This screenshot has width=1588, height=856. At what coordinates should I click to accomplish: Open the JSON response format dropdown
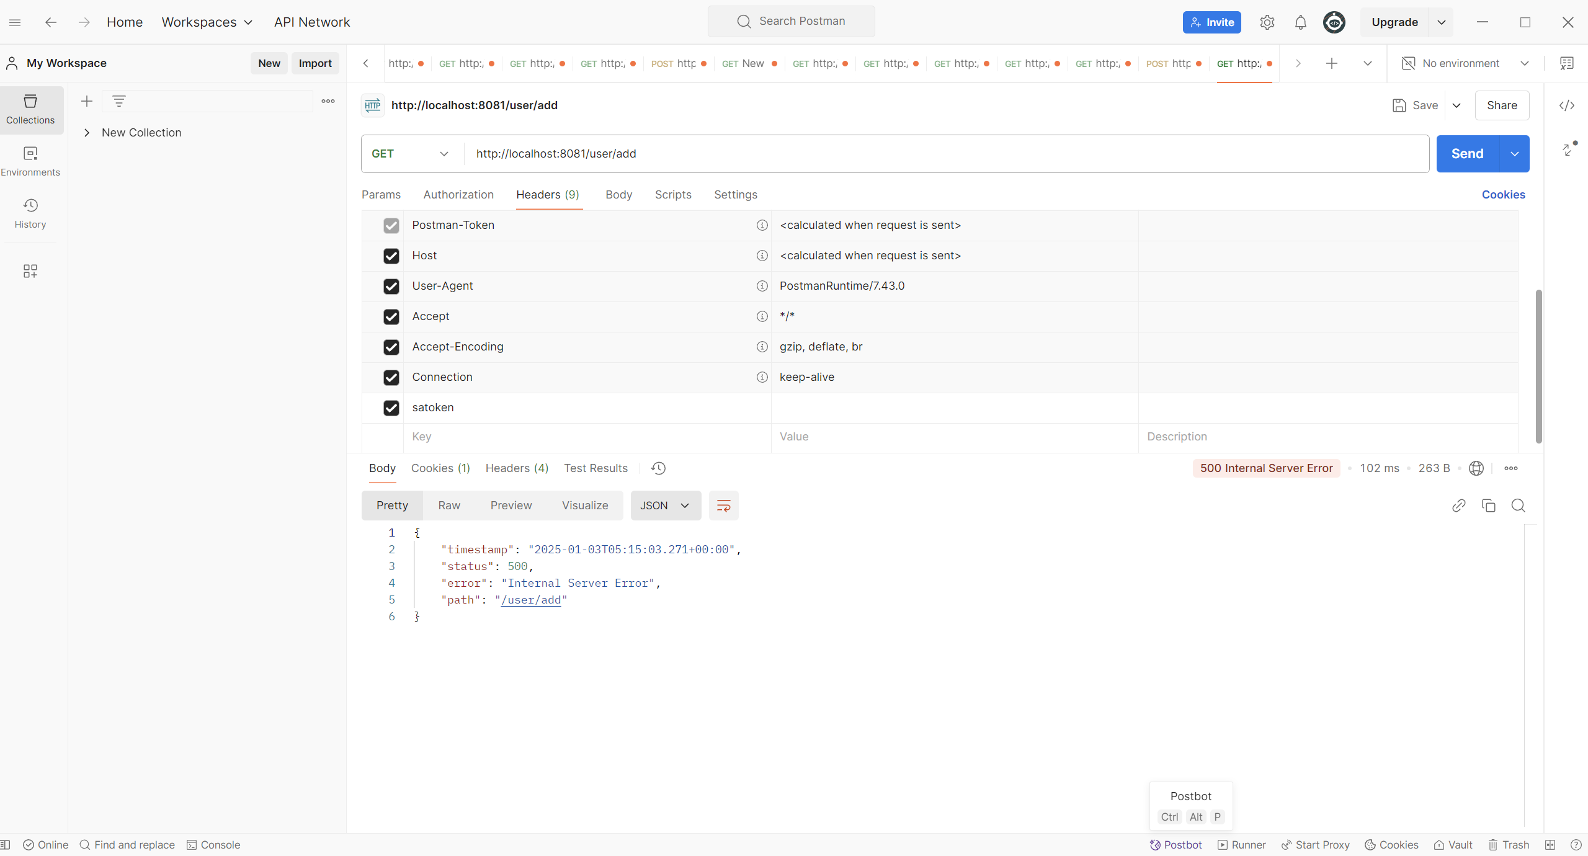point(665,506)
